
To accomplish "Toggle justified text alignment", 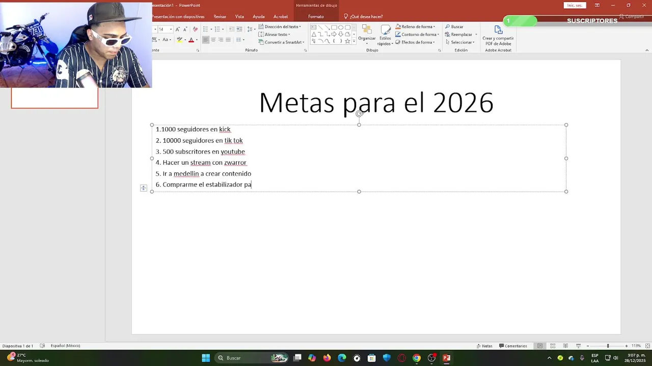I will (228, 40).
